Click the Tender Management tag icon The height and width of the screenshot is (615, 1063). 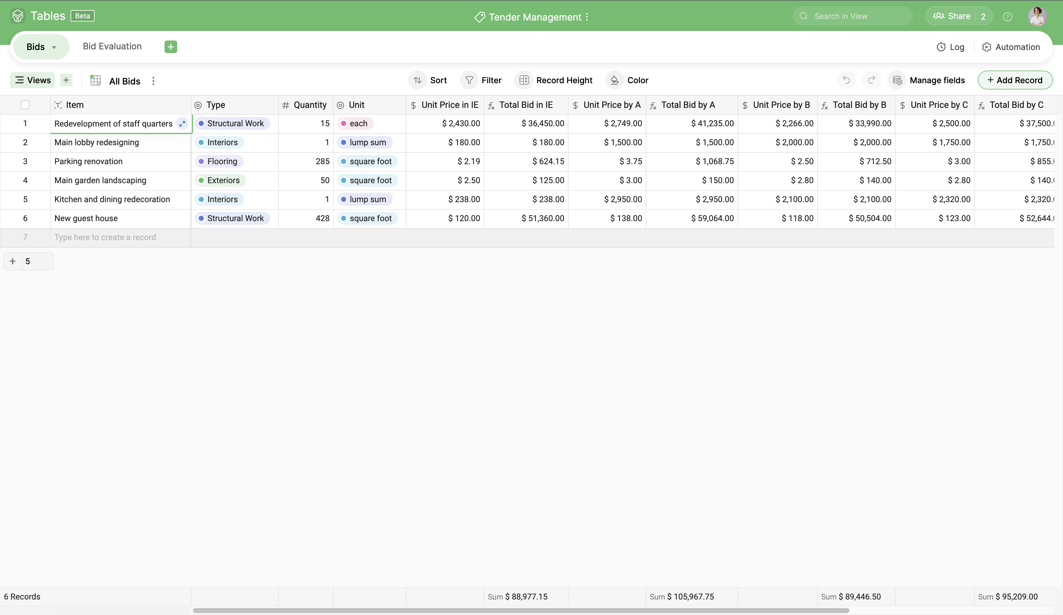(479, 17)
